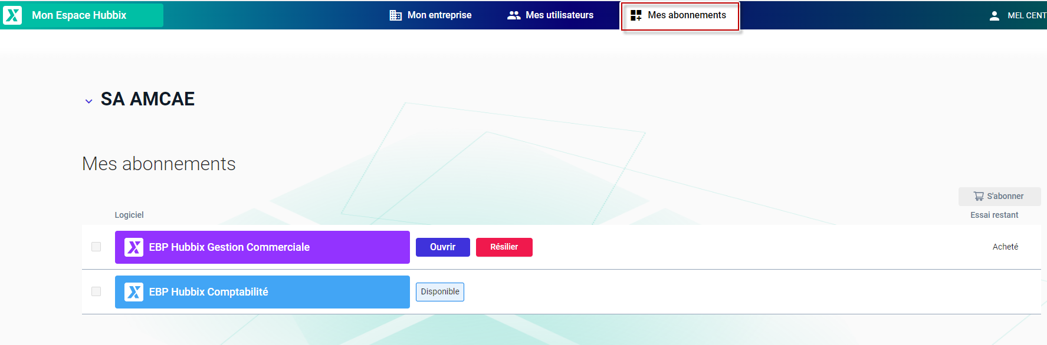Click the S'abonner button
This screenshot has height=345, width=1047.
pyautogui.click(x=999, y=196)
